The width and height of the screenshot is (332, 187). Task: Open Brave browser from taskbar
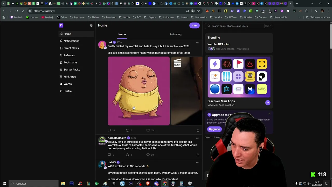pos(148,184)
